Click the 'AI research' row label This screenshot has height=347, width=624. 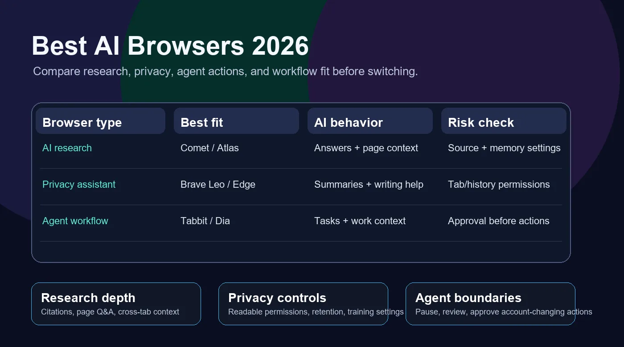click(x=67, y=148)
